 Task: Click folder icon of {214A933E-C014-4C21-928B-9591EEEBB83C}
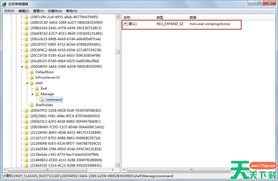click(x=27, y=166)
